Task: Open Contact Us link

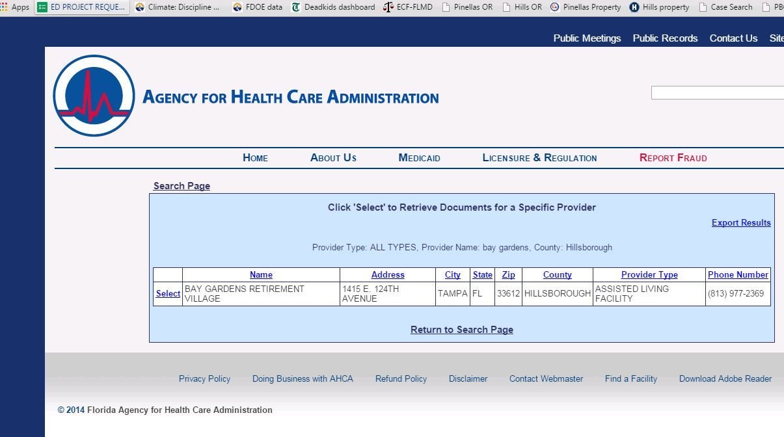Action: (733, 38)
